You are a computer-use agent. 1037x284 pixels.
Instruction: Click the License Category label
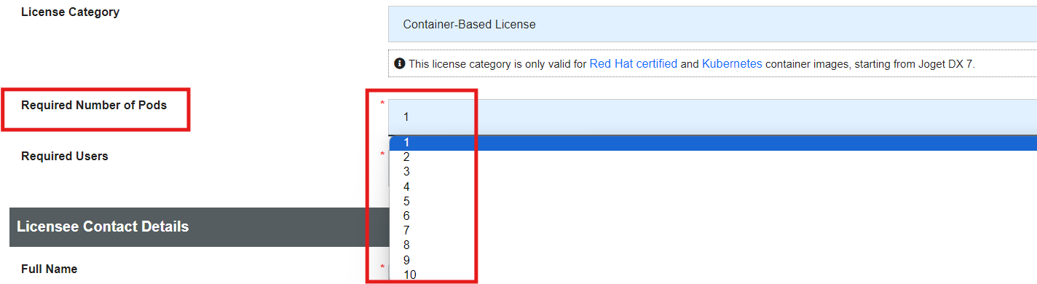pyautogui.click(x=71, y=12)
